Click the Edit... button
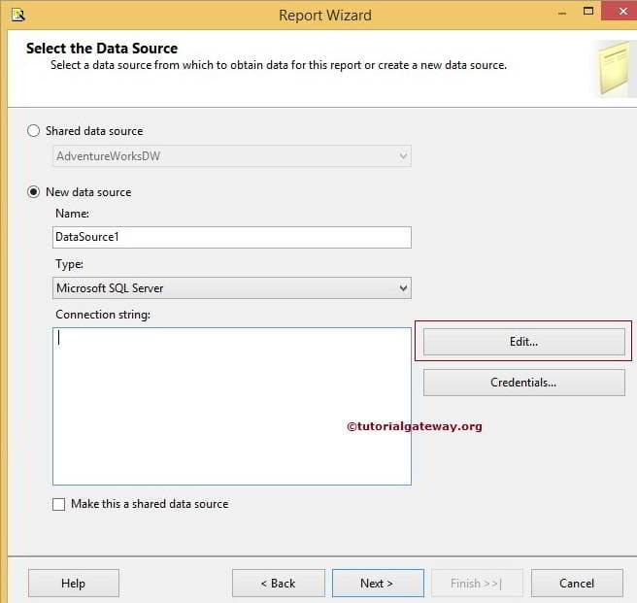 click(x=524, y=342)
